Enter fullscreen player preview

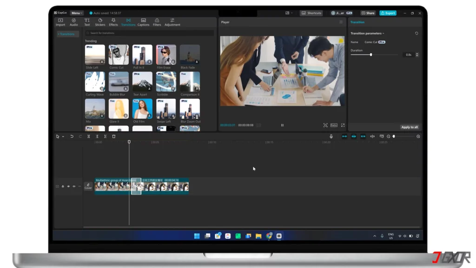coord(343,125)
